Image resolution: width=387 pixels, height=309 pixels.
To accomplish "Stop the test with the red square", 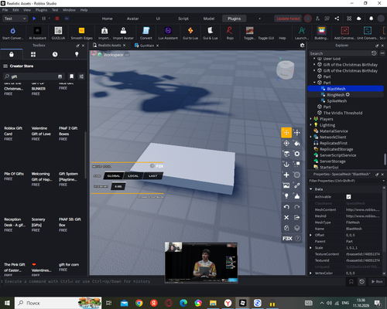I will pyautogui.click(x=57, y=19).
